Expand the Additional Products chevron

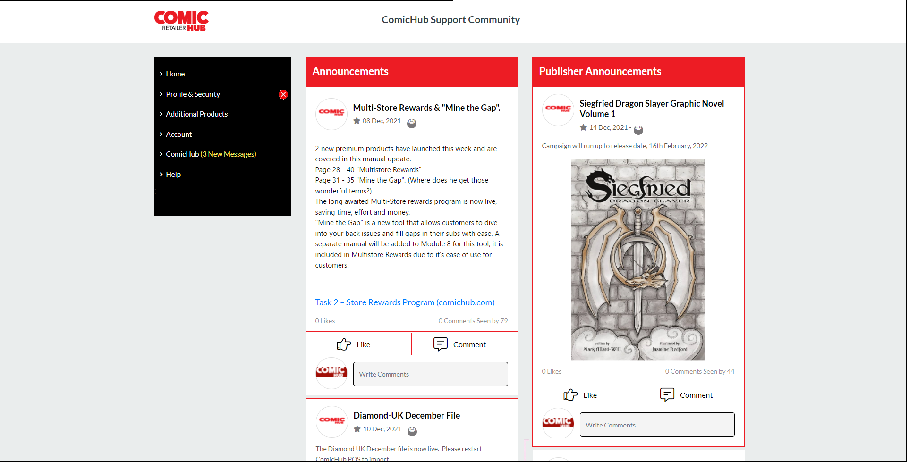pos(161,114)
